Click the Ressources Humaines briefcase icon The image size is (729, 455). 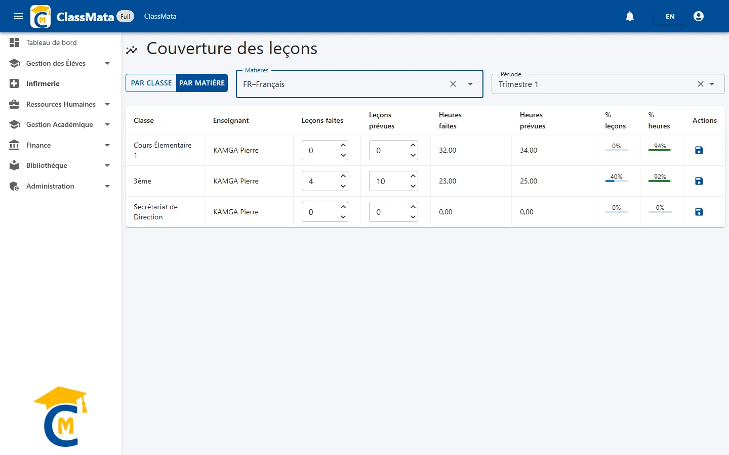(x=14, y=104)
